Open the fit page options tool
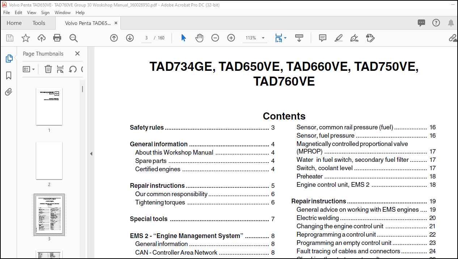This screenshot has width=458, height=259. tap(279, 38)
